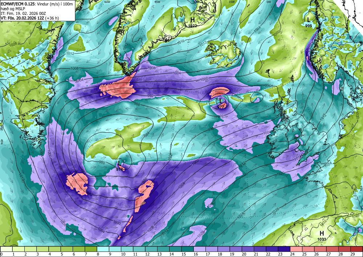Click the salmon legend swatch labeled 24
The width and height of the screenshot is (363, 257).
click(296, 249)
